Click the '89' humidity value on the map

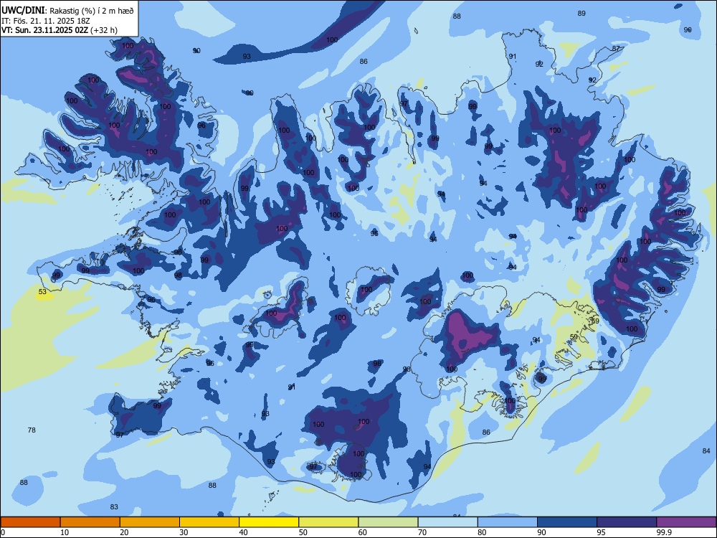point(581,13)
